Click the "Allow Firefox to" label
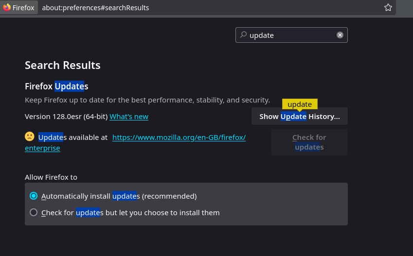The height and width of the screenshot is (256, 413). click(x=51, y=177)
